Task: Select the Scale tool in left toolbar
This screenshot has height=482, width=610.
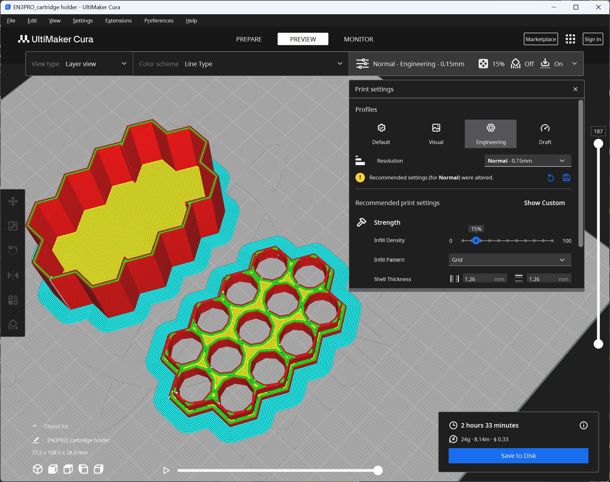Action: pyautogui.click(x=13, y=226)
